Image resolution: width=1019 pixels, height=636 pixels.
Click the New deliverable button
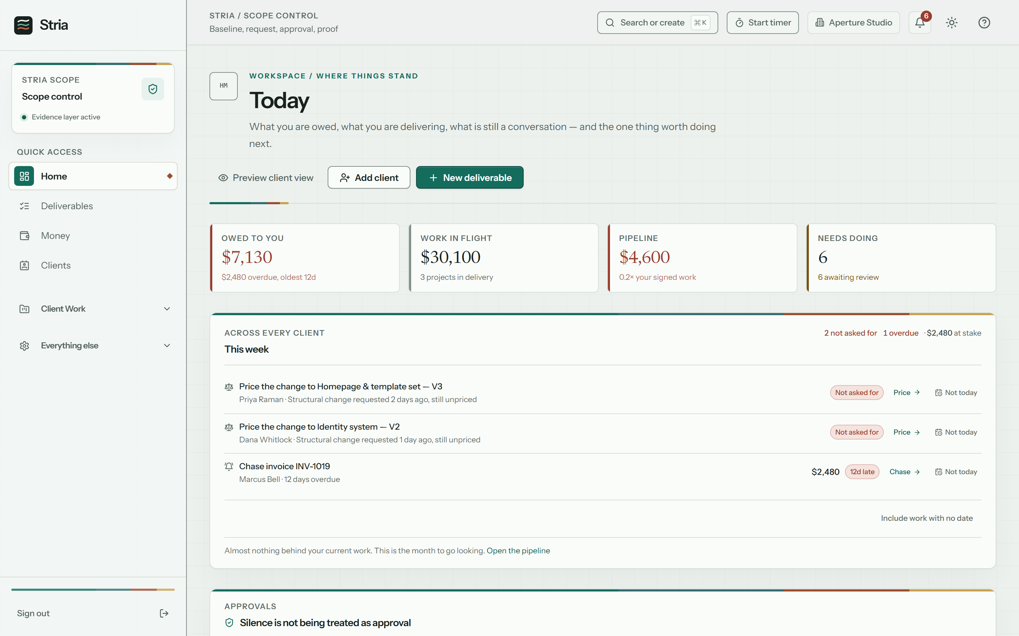pyautogui.click(x=470, y=177)
